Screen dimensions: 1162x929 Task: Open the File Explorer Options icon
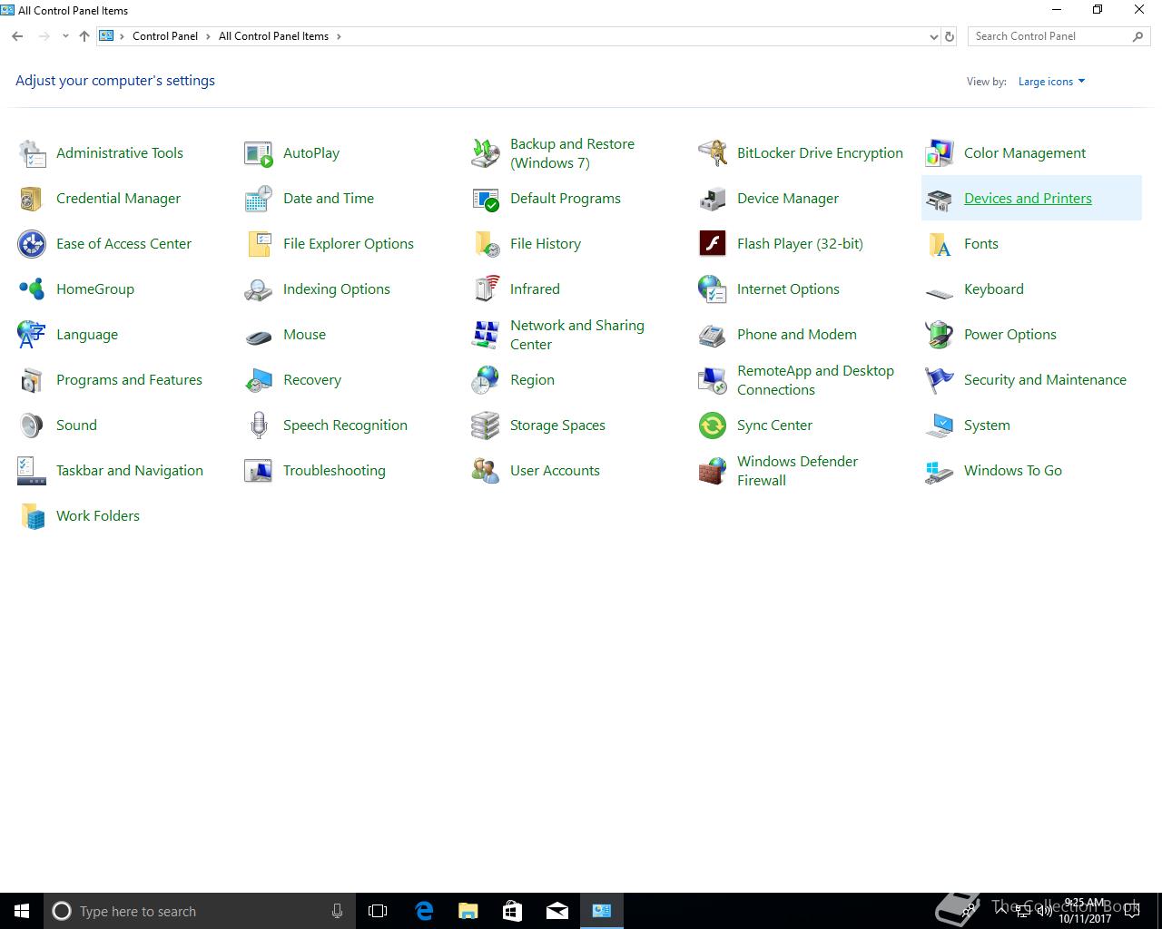pyautogui.click(x=259, y=244)
